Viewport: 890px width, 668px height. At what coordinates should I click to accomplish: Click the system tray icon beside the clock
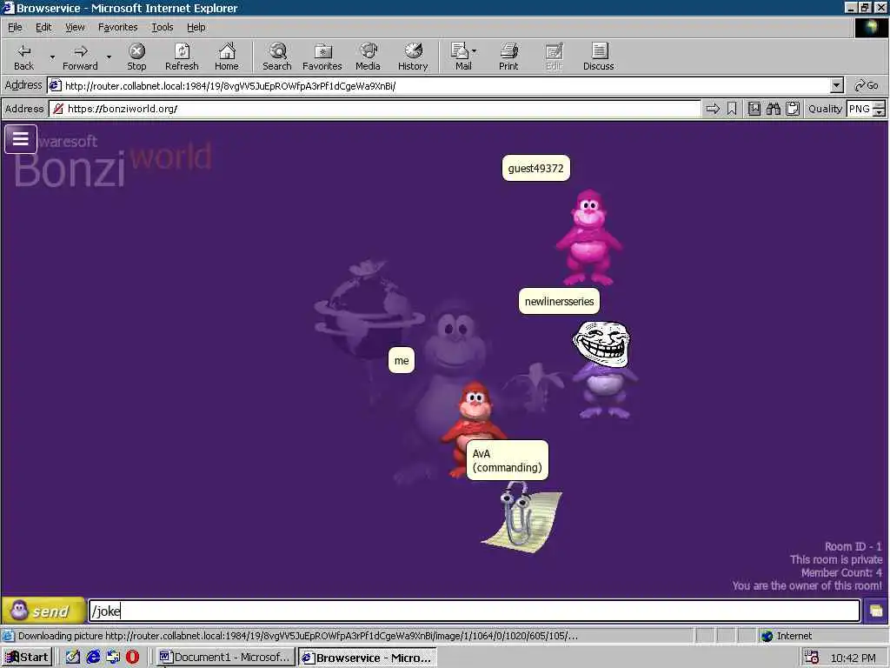812,658
